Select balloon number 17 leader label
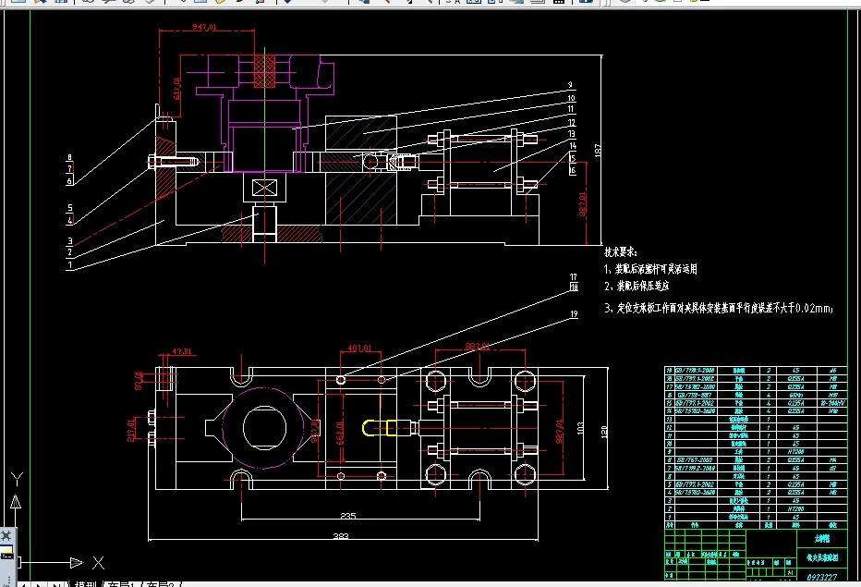The width and height of the screenshot is (861, 587). pos(574,277)
